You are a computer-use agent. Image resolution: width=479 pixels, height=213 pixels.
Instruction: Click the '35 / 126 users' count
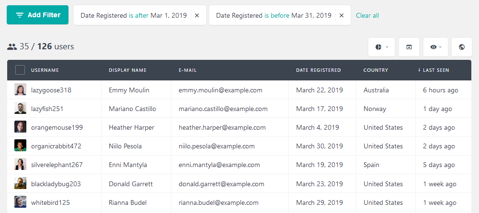point(40,47)
